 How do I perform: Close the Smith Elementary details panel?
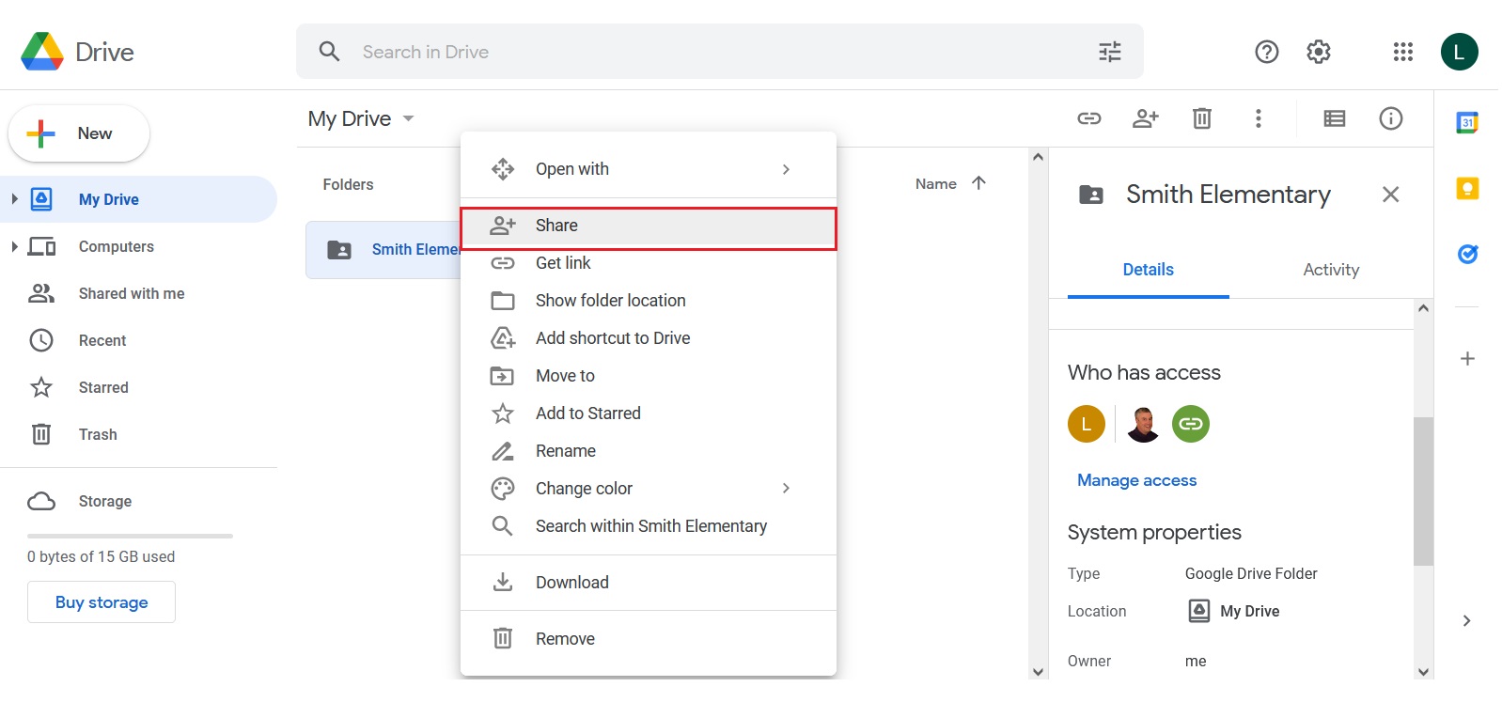[1391, 195]
